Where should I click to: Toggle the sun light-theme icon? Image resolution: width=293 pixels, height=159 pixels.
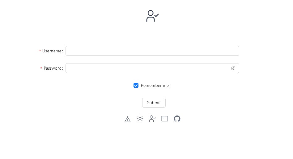pyautogui.click(x=140, y=119)
